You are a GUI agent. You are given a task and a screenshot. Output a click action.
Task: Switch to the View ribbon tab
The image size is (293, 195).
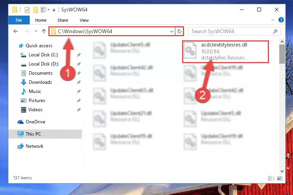[x=84, y=20]
